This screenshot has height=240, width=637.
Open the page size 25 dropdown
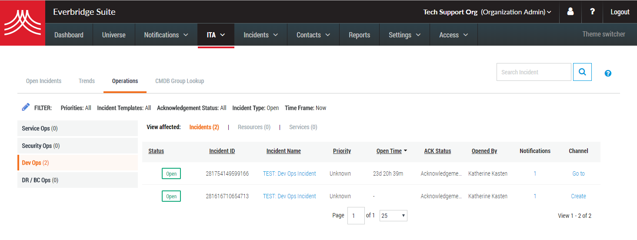pos(394,216)
